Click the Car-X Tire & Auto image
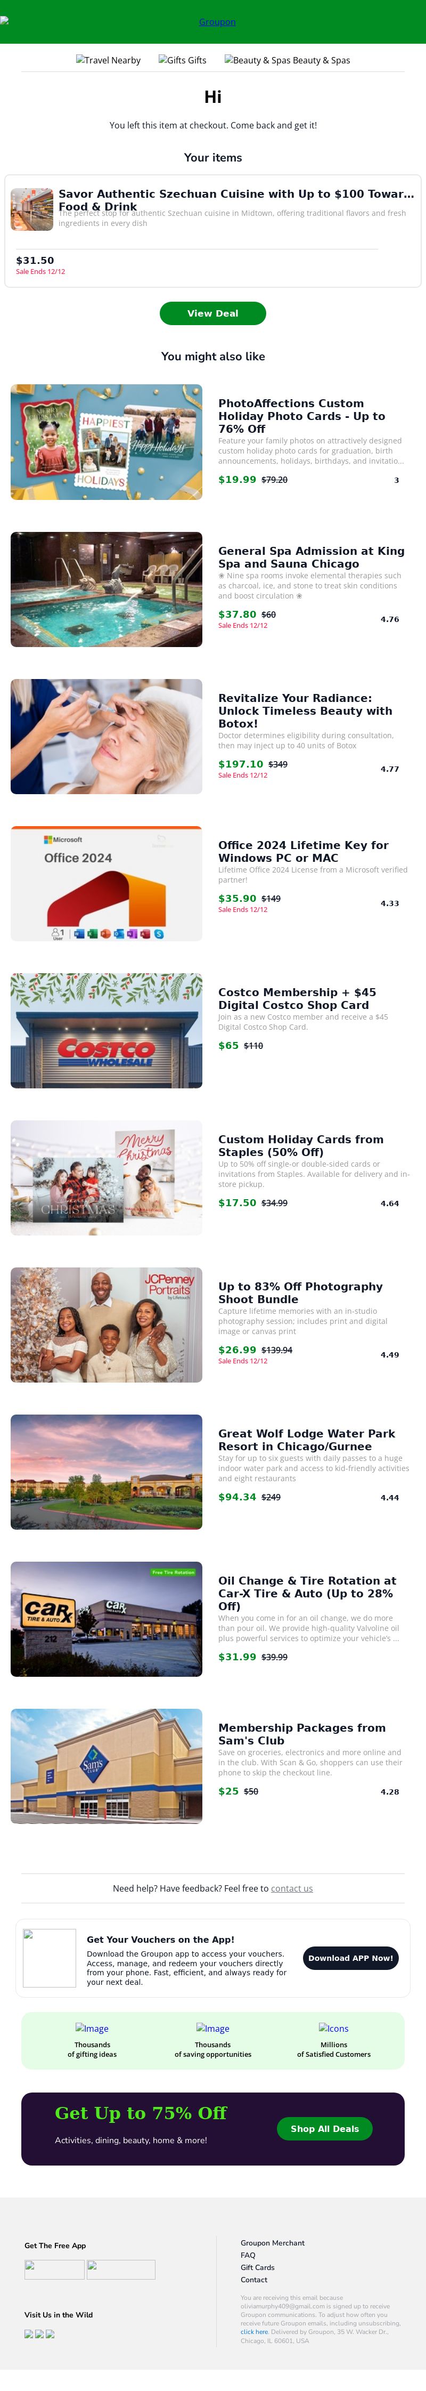426x2391 pixels. point(106,1619)
